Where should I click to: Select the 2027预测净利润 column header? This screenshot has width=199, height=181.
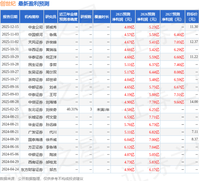click(173, 16)
